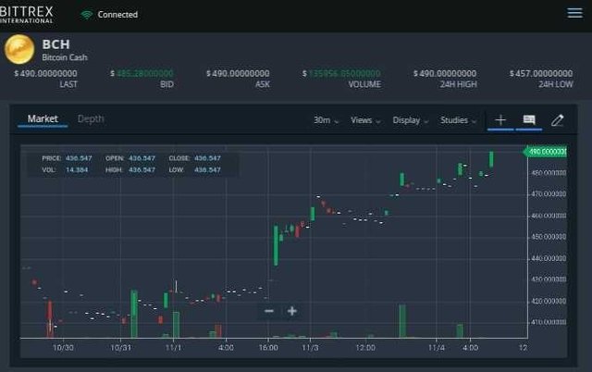Zoom in the chart with plus
The image size is (592, 372).
coord(292,311)
